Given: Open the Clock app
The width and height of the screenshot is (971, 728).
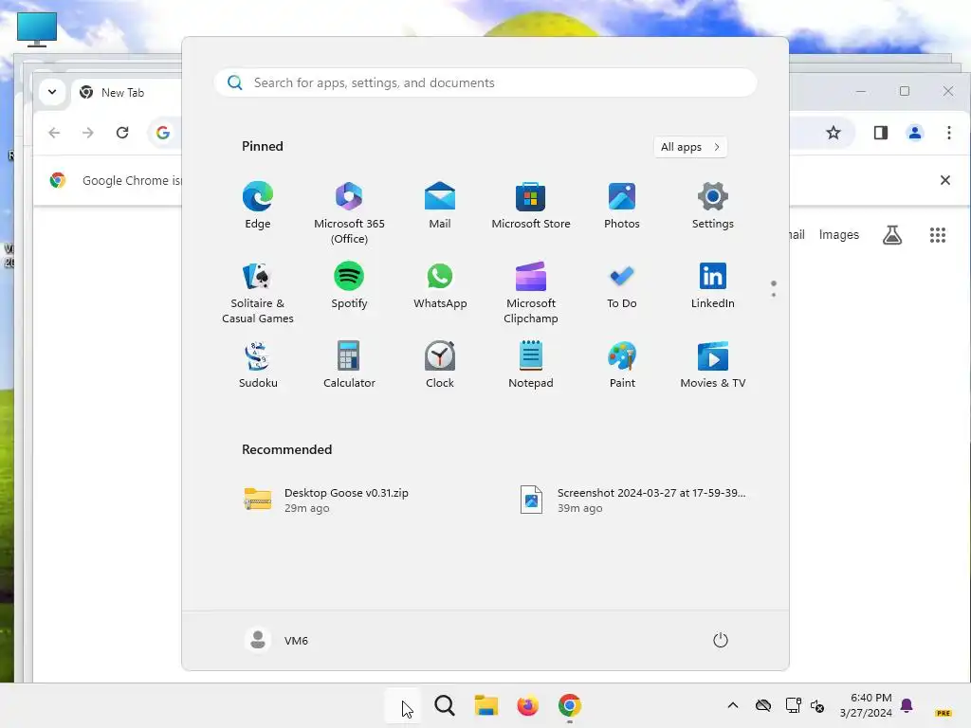Looking at the screenshot, I should click(x=440, y=365).
